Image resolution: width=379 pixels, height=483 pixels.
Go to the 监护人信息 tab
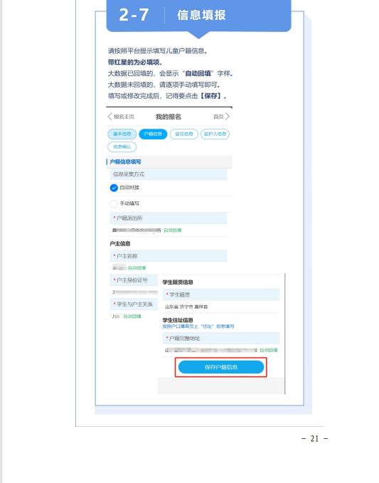click(215, 134)
